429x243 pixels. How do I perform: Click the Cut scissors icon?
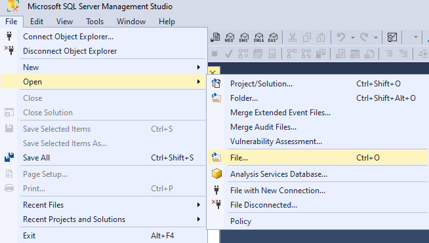293,37
